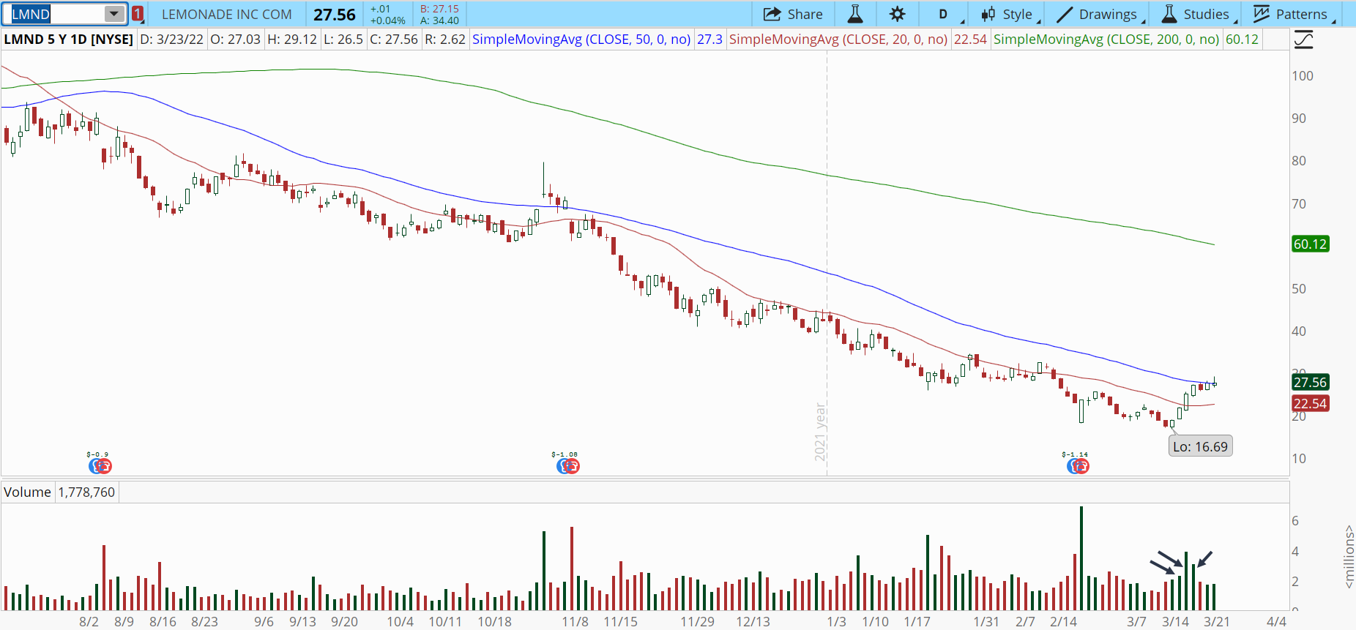Click the 'Lo: 16.69' price bubble
The image size is (1356, 630).
[1200, 446]
